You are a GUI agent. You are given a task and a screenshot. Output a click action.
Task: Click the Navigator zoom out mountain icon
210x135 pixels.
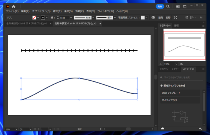point(161,64)
